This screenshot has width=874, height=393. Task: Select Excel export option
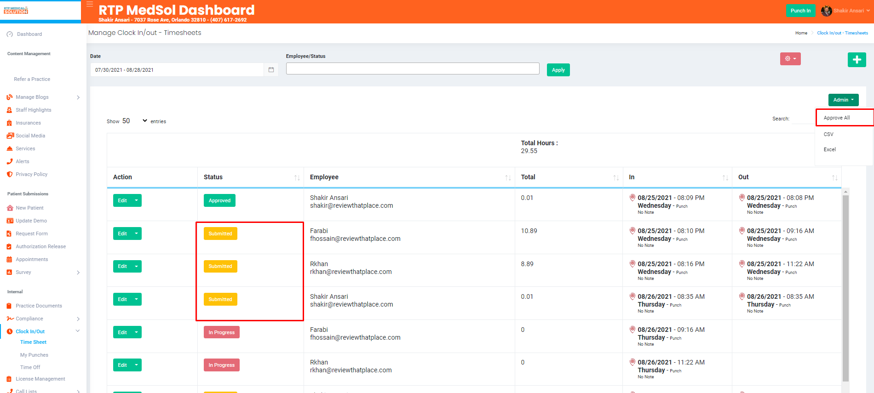click(x=830, y=149)
